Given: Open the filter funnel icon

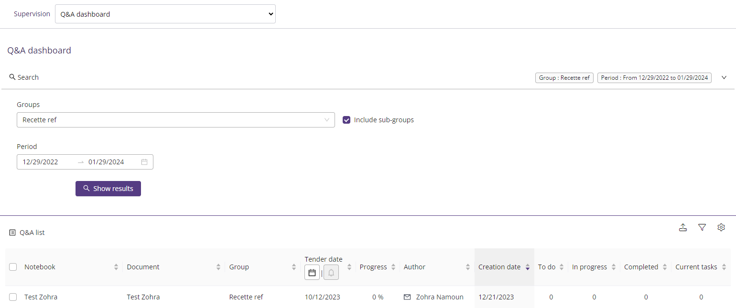Looking at the screenshot, I should [702, 228].
